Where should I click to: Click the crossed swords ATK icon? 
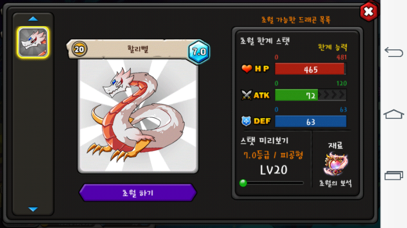pyautogui.click(x=246, y=95)
